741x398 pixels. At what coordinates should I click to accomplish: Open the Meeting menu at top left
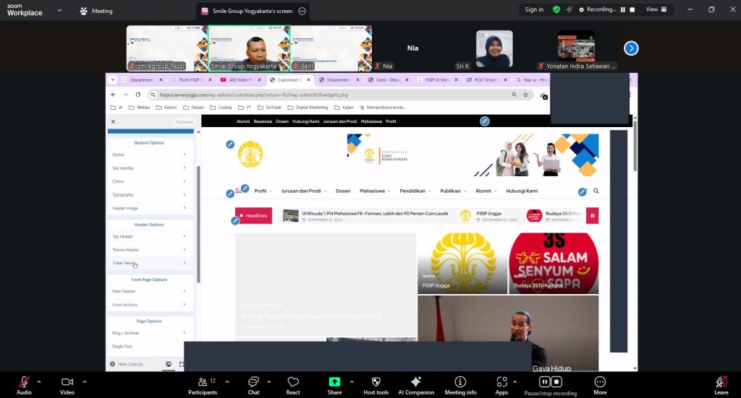point(96,11)
